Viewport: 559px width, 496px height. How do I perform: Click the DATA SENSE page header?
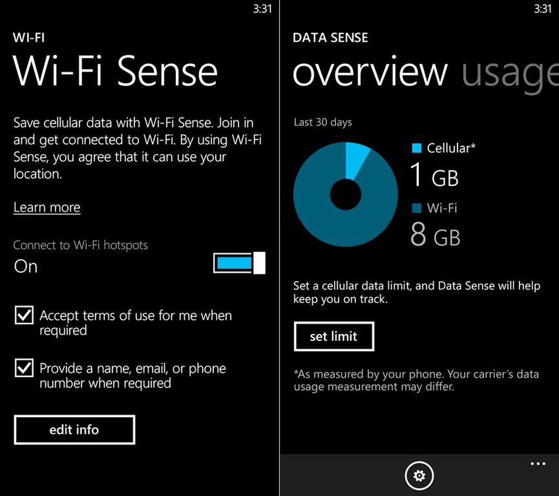click(330, 37)
